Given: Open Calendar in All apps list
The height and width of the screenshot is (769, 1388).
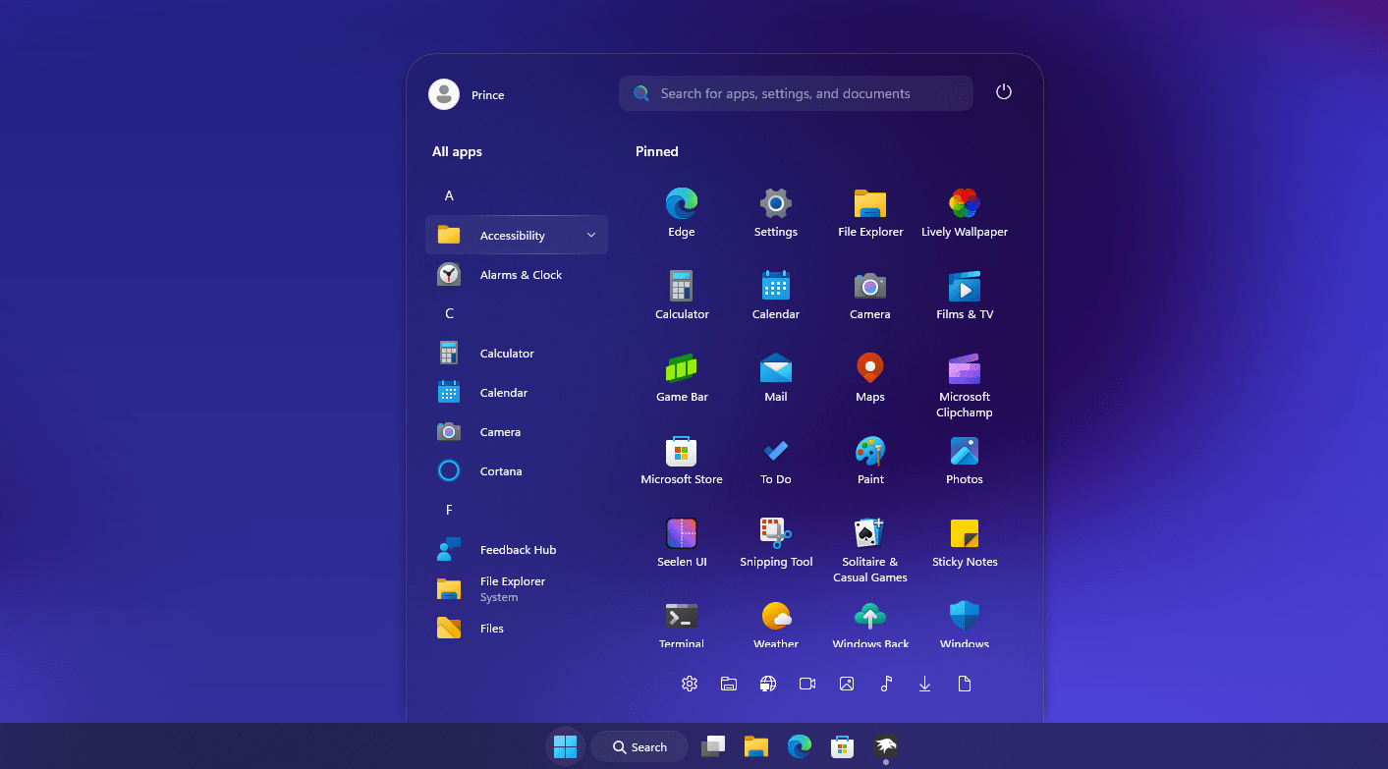Looking at the screenshot, I should 517,393.
